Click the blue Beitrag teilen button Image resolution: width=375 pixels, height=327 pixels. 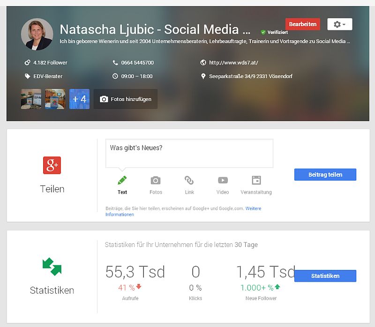[x=325, y=174]
